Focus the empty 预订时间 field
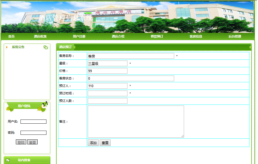The width and height of the screenshot is (258, 164). click(x=107, y=93)
